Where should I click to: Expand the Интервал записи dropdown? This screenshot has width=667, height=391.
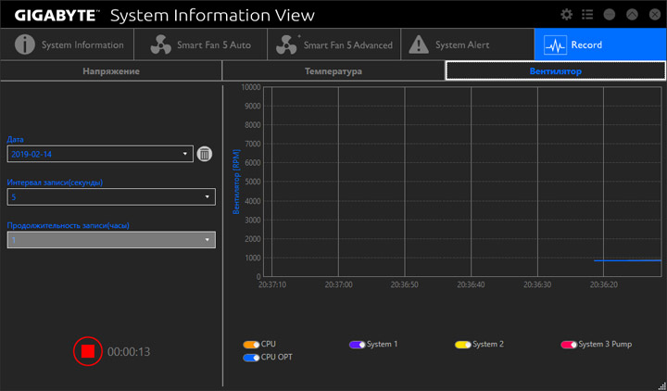coord(111,197)
